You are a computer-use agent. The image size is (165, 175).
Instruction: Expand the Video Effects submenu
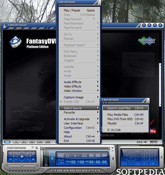(x=79, y=86)
